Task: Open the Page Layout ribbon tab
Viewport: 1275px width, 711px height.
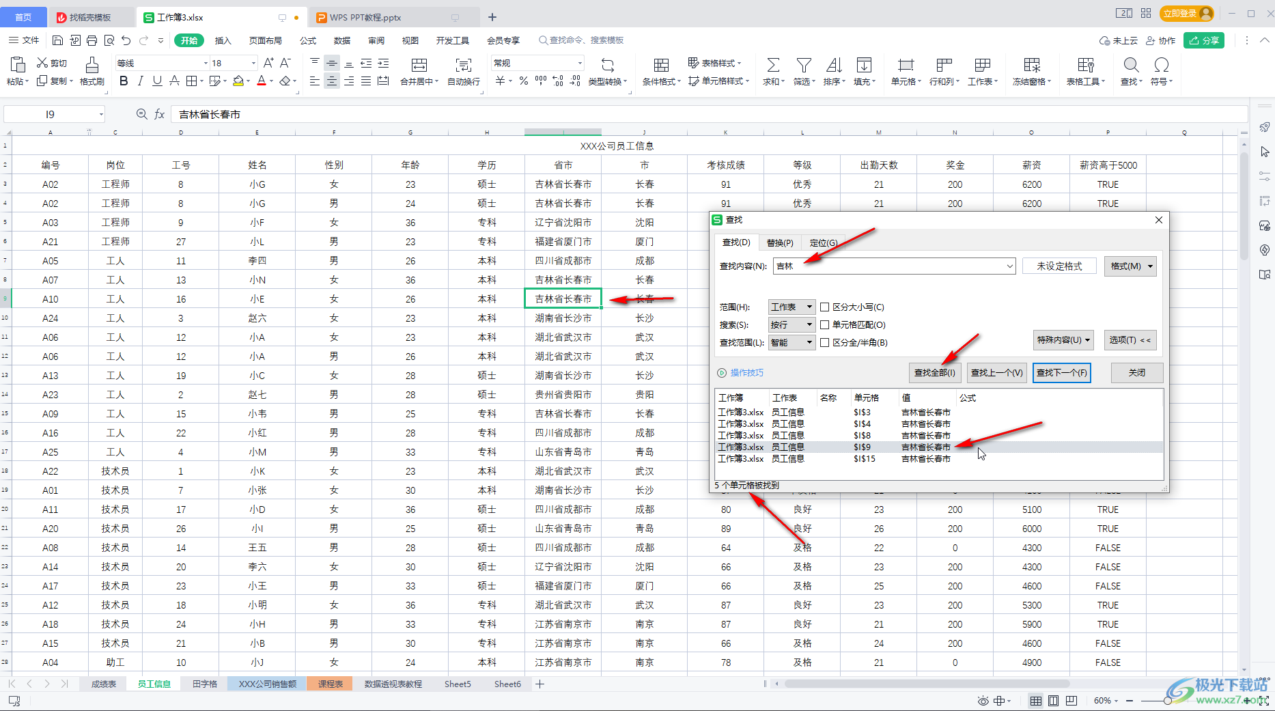Action: [x=266, y=40]
